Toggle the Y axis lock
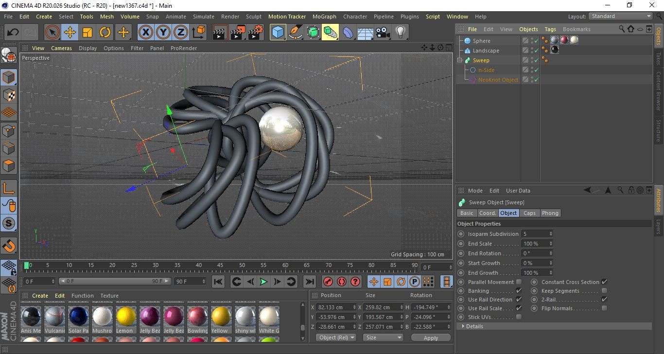 pyautogui.click(x=163, y=33)
